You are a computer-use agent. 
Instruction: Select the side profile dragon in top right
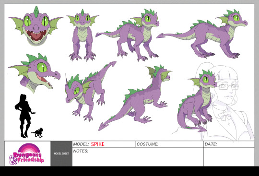pyautogui.click(x=201, y=35)
